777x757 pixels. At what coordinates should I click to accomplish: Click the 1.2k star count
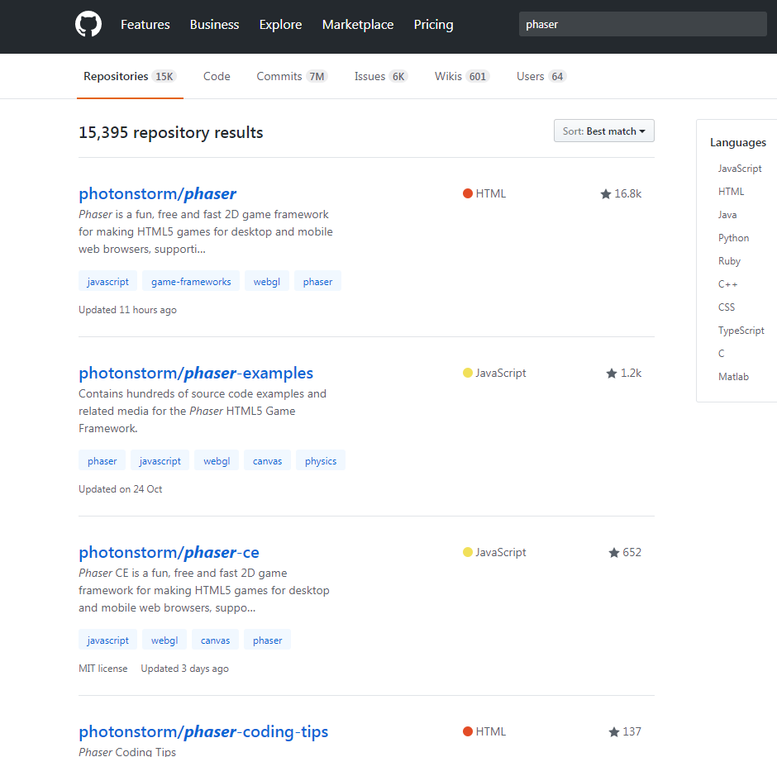[632, 373]
